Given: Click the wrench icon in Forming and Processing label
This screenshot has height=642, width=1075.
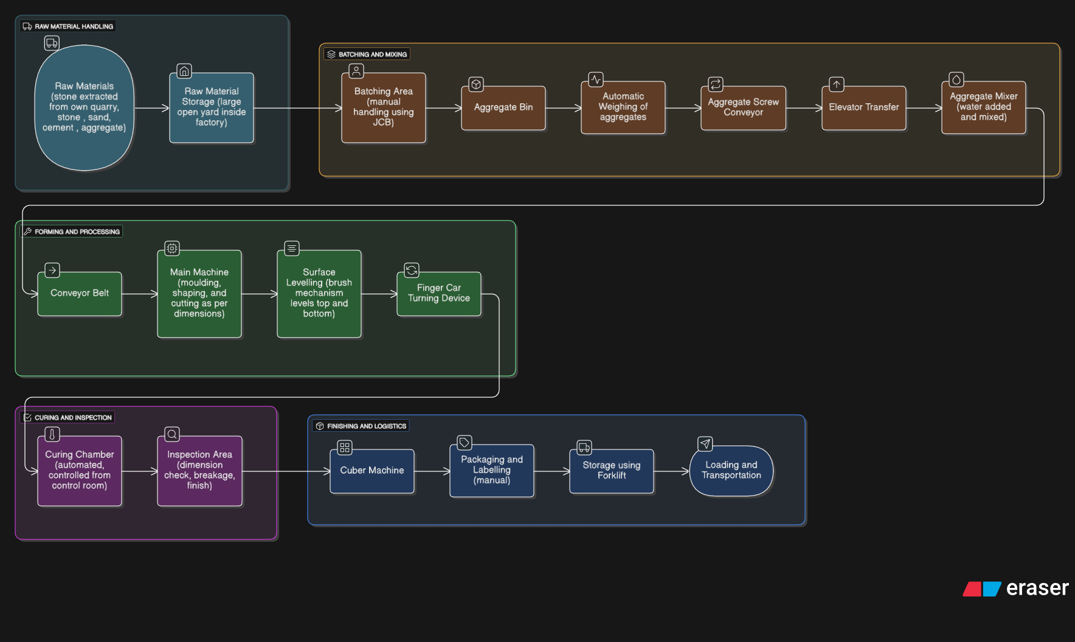Looking at the screenshot, I should (x=27, y=231).
